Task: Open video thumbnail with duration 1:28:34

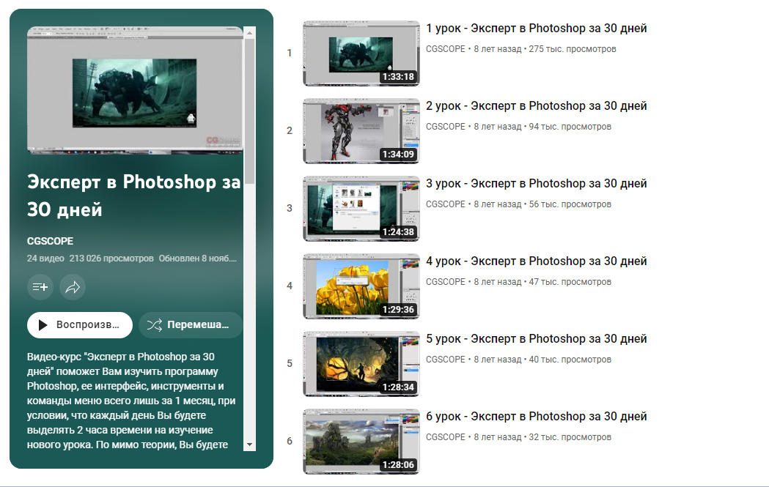Action: (x=361, y=364)
